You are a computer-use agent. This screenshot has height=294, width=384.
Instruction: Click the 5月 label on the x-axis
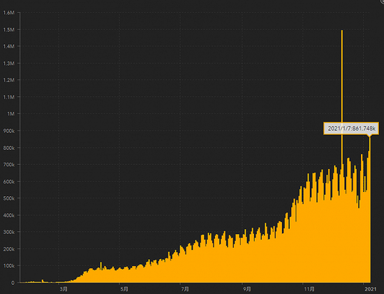coord(124,289)
